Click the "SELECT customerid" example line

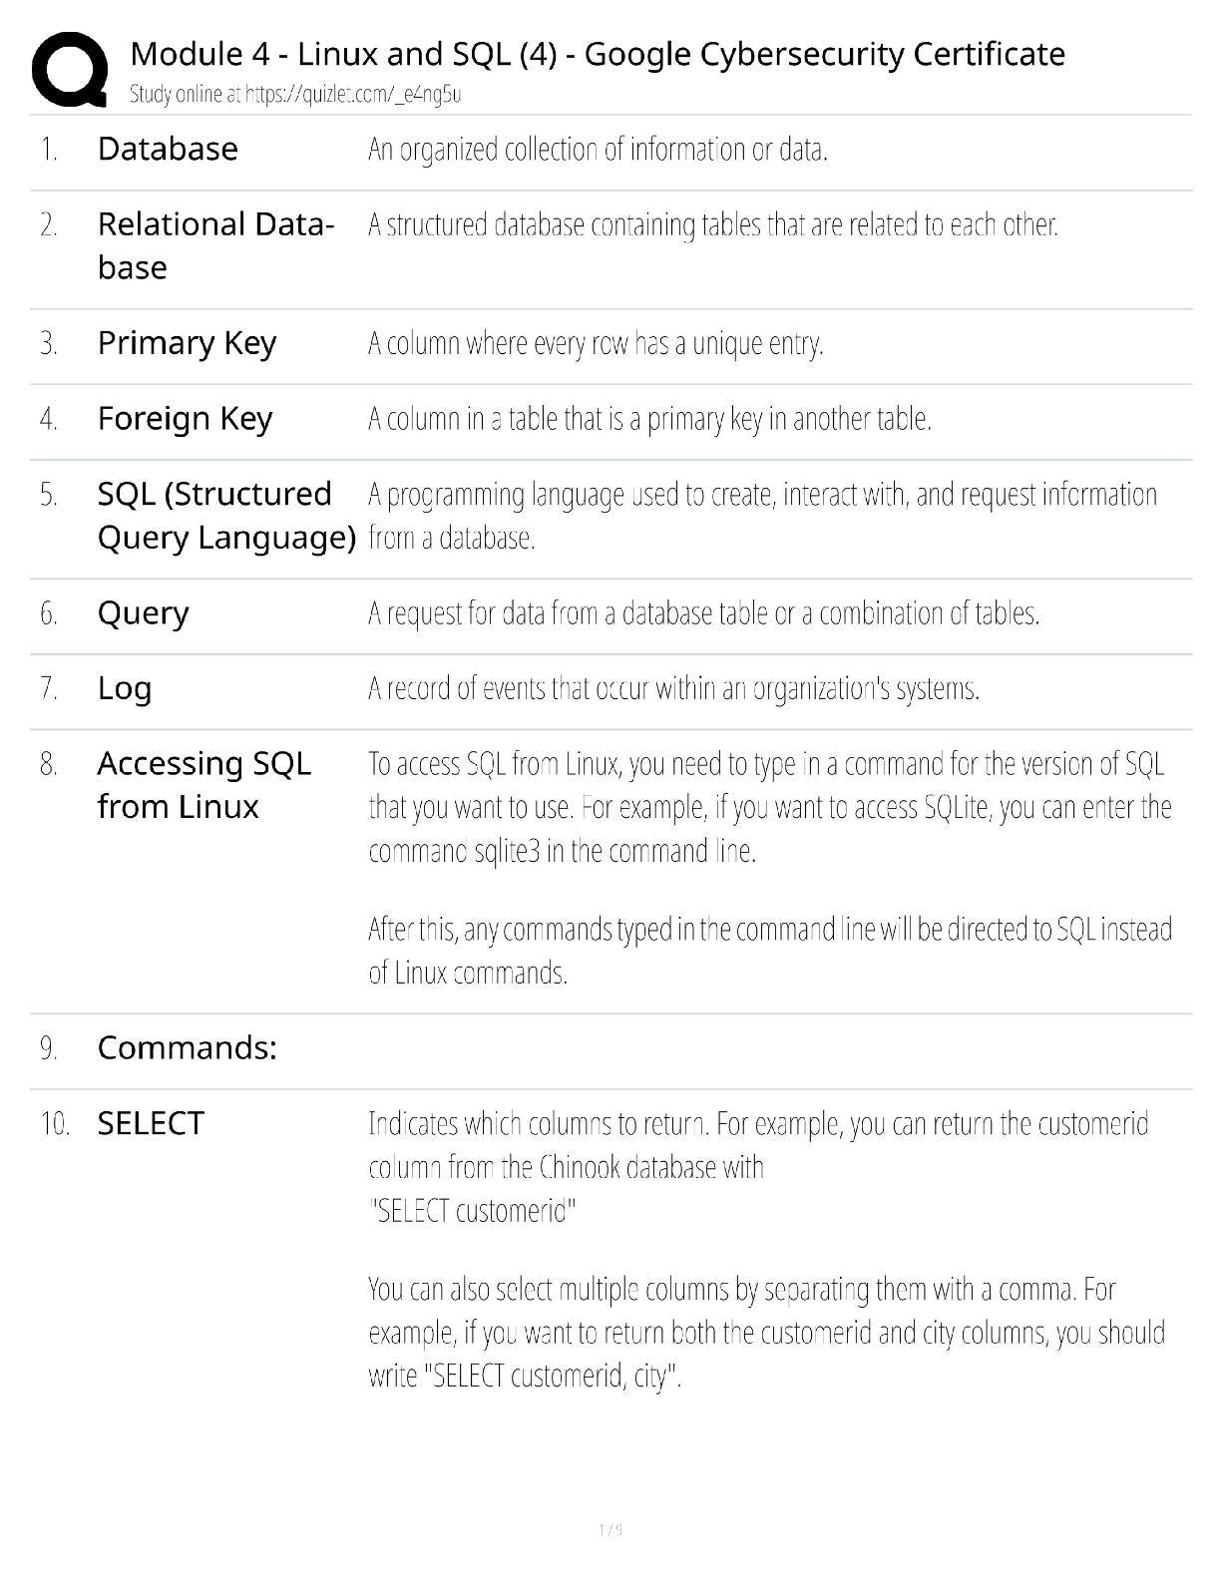[472, 1211]
